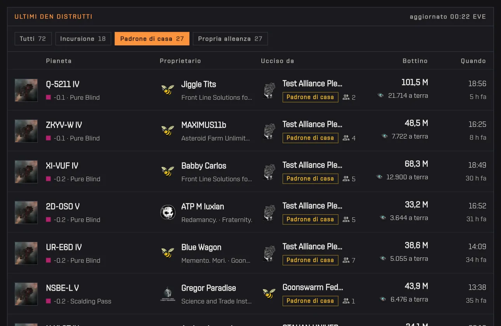Select the Padrone di casa 27 tab
Viewport: 501px width, 326px height.
pos(152,39)
